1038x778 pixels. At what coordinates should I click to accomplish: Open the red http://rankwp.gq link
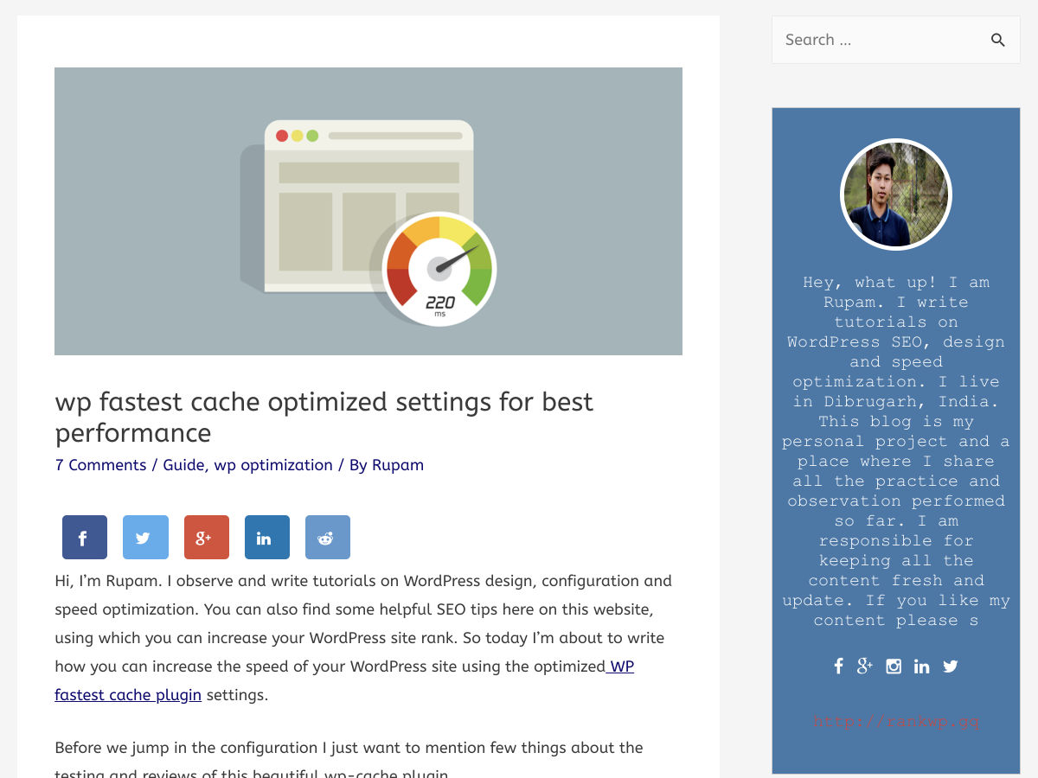pyautogui.click(x=895, y=721)
